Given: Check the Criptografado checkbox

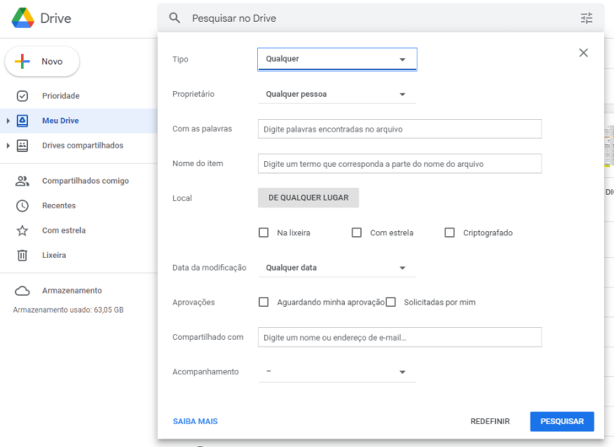Looking at the screenshot, I should click(450, 233).
